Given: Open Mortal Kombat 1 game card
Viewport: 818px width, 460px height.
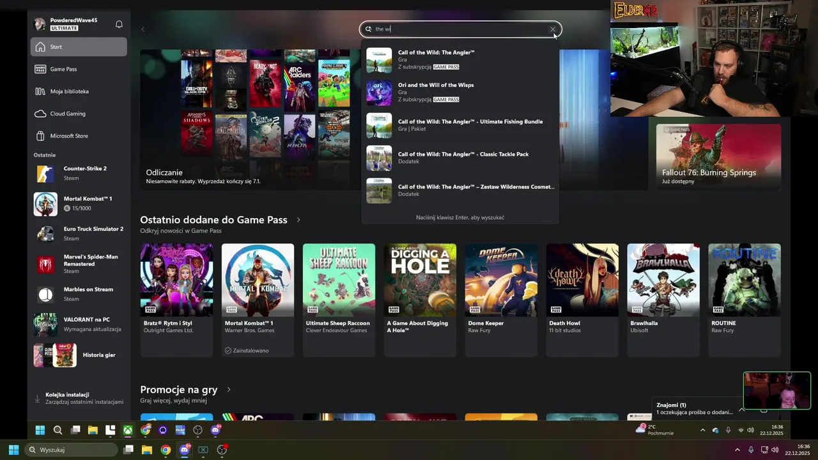Looking at the screenshot, I should [x=258, y=300].
